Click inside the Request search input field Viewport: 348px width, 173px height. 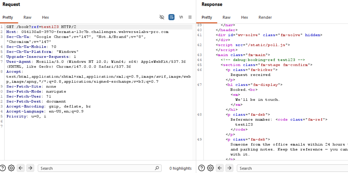tap(97, 168)
